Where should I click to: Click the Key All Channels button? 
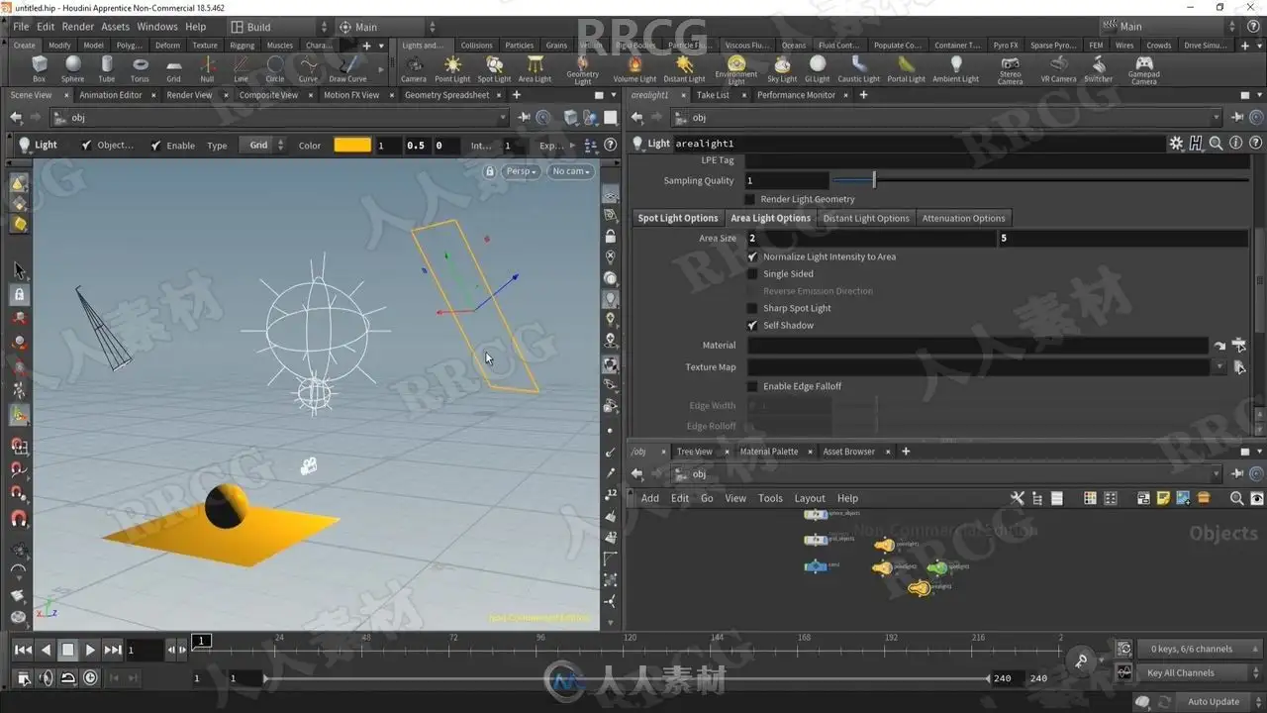point(1180,673)
